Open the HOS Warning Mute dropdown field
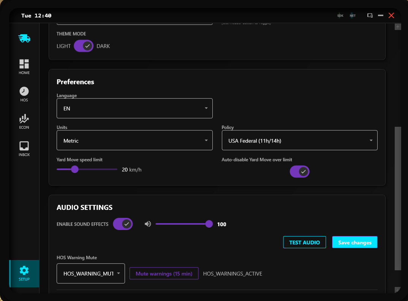Viewport: 408px width, 301px height. (x=90, y=273)
